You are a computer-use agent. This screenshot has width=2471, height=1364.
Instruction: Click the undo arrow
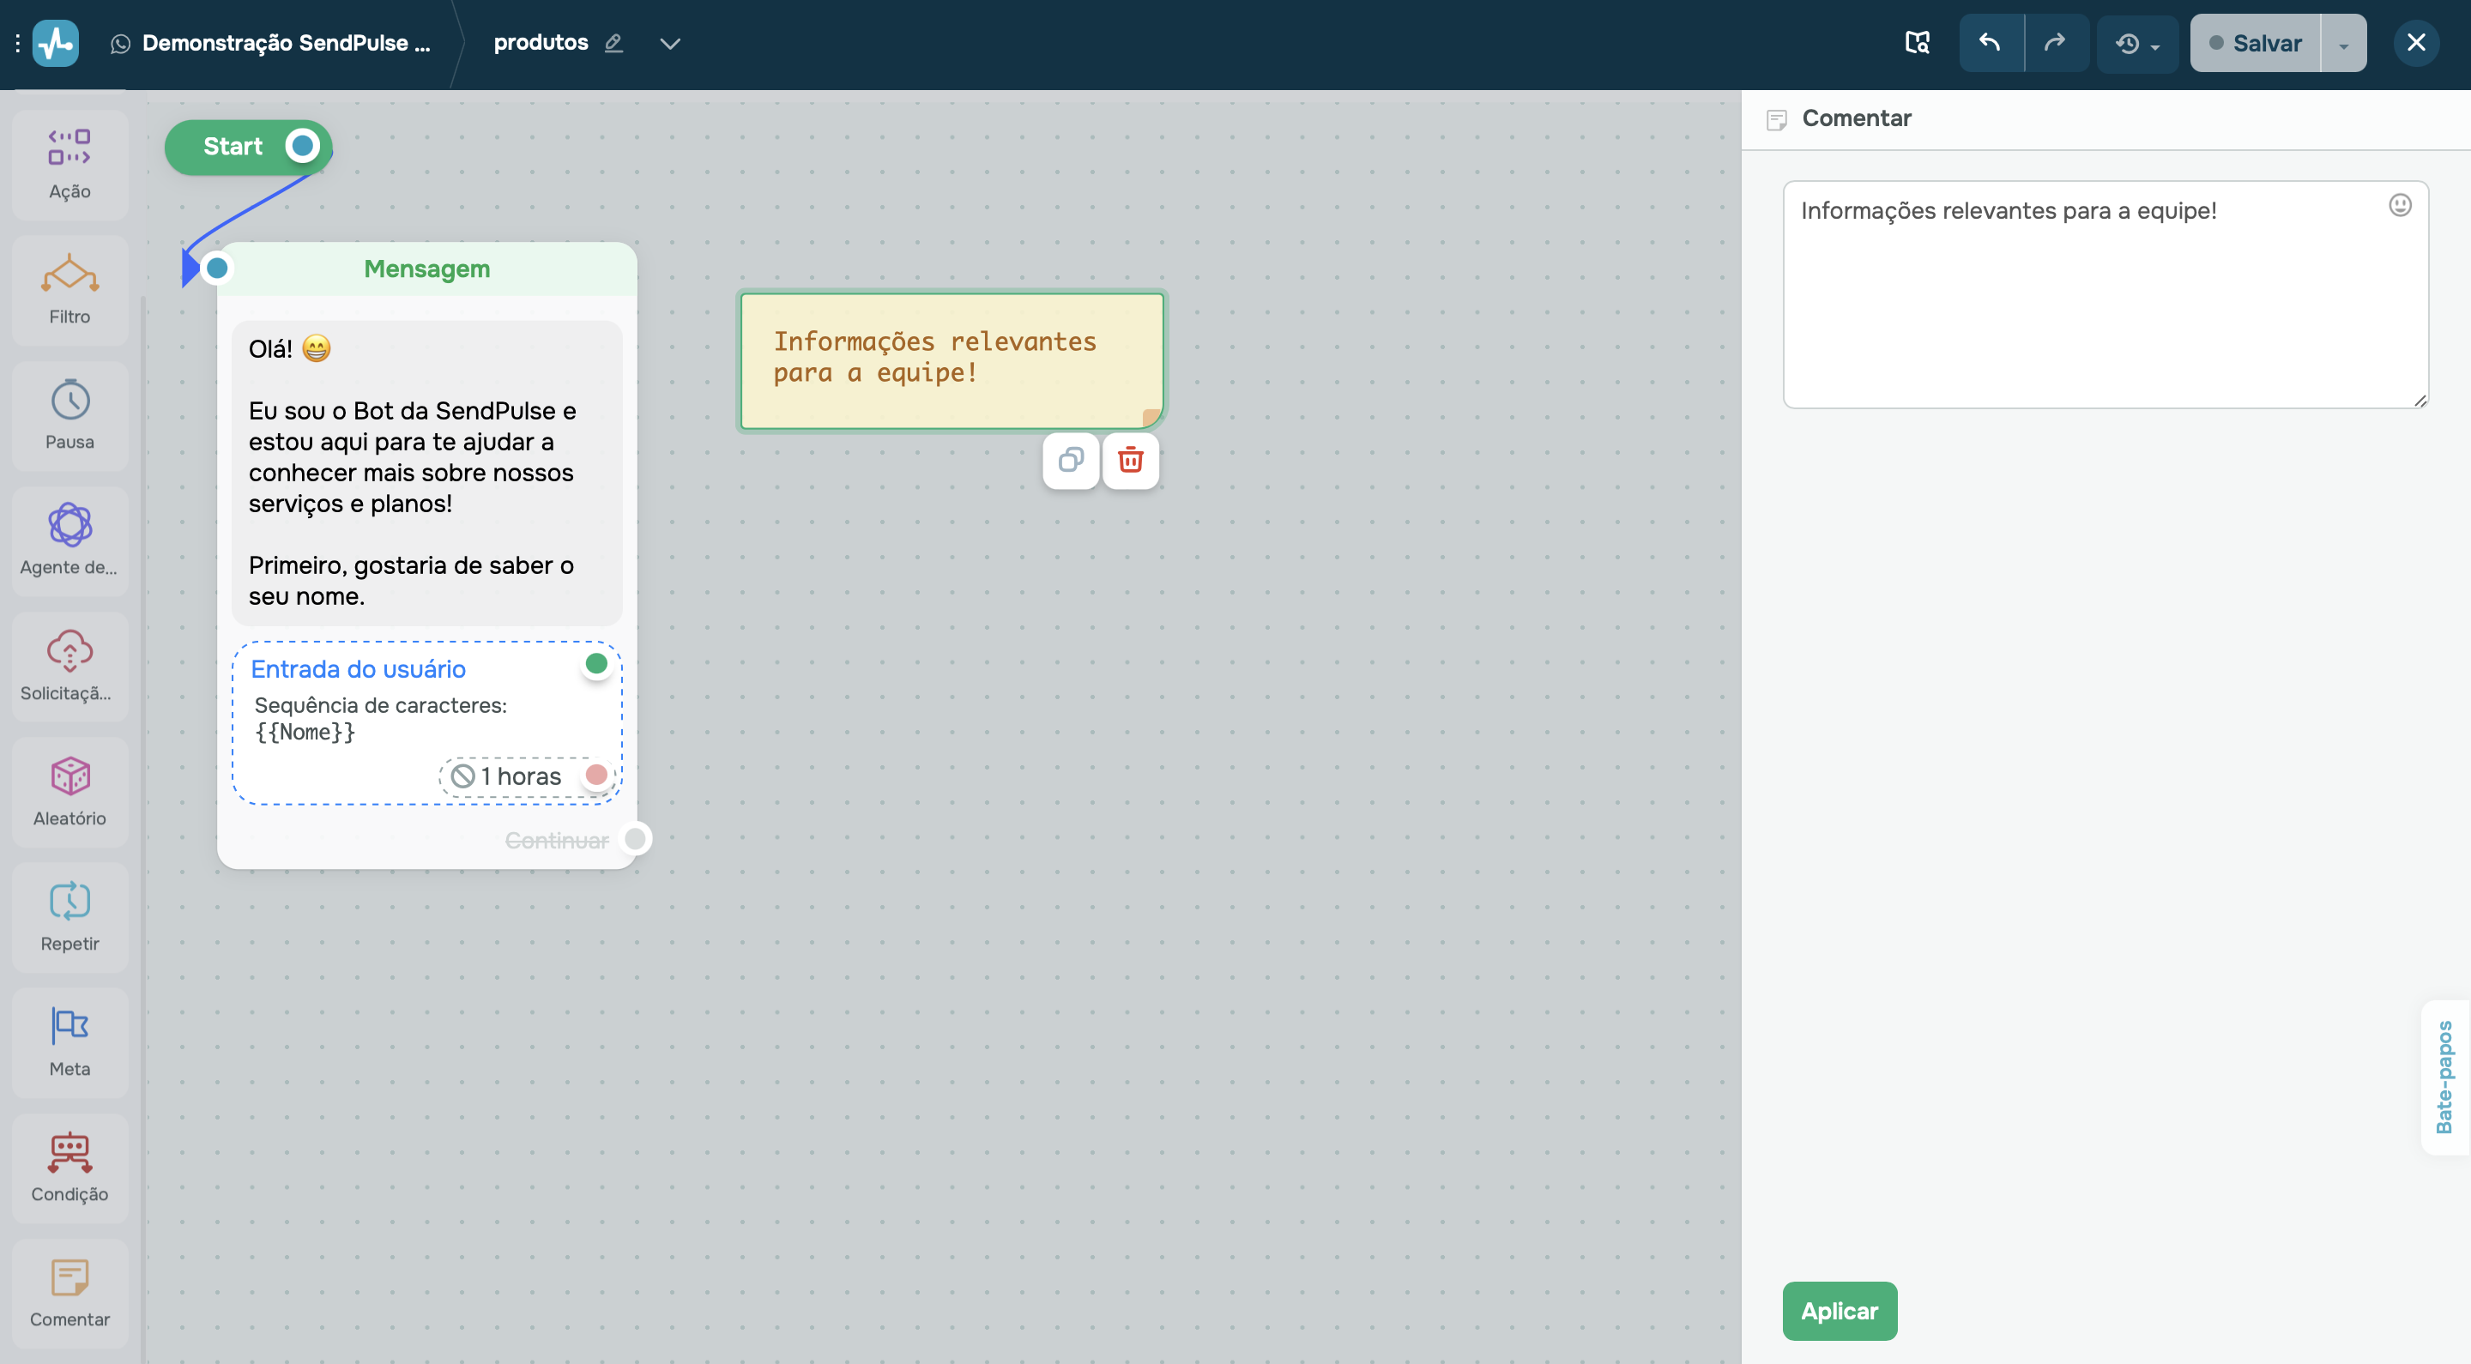point(1991,43)
